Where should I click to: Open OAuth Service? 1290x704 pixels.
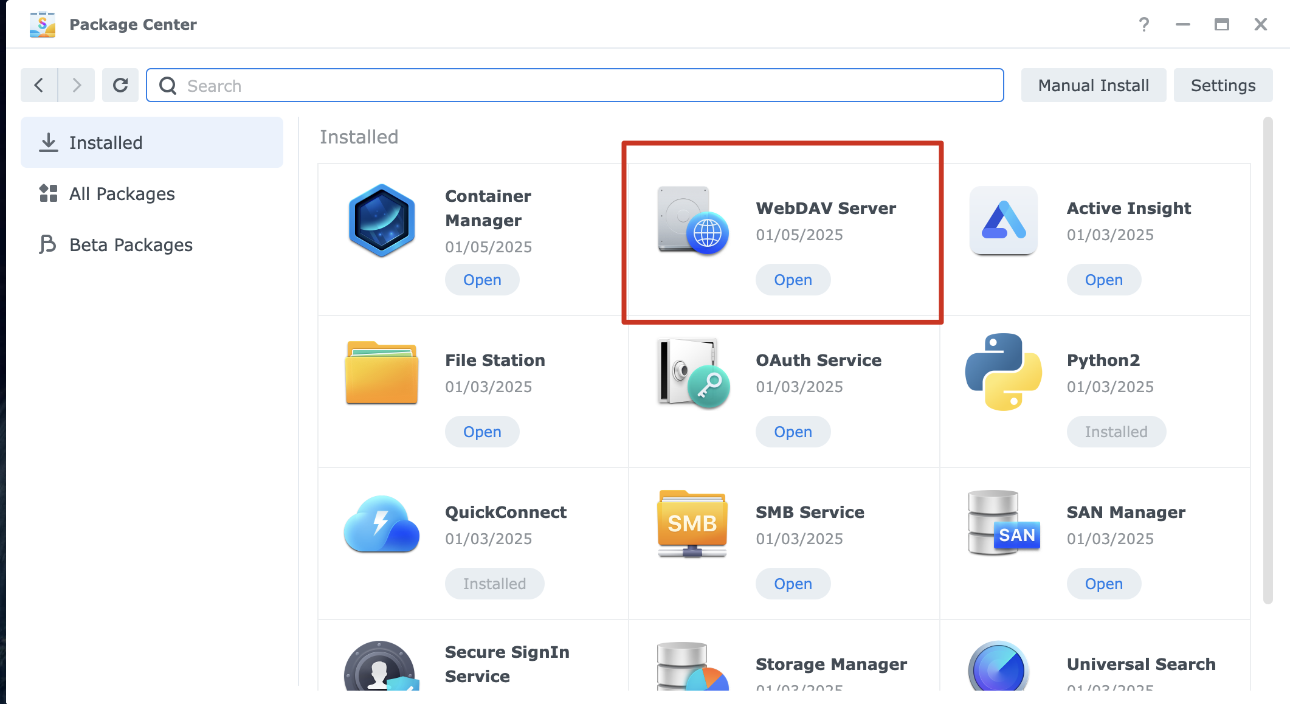click(793, 432)
